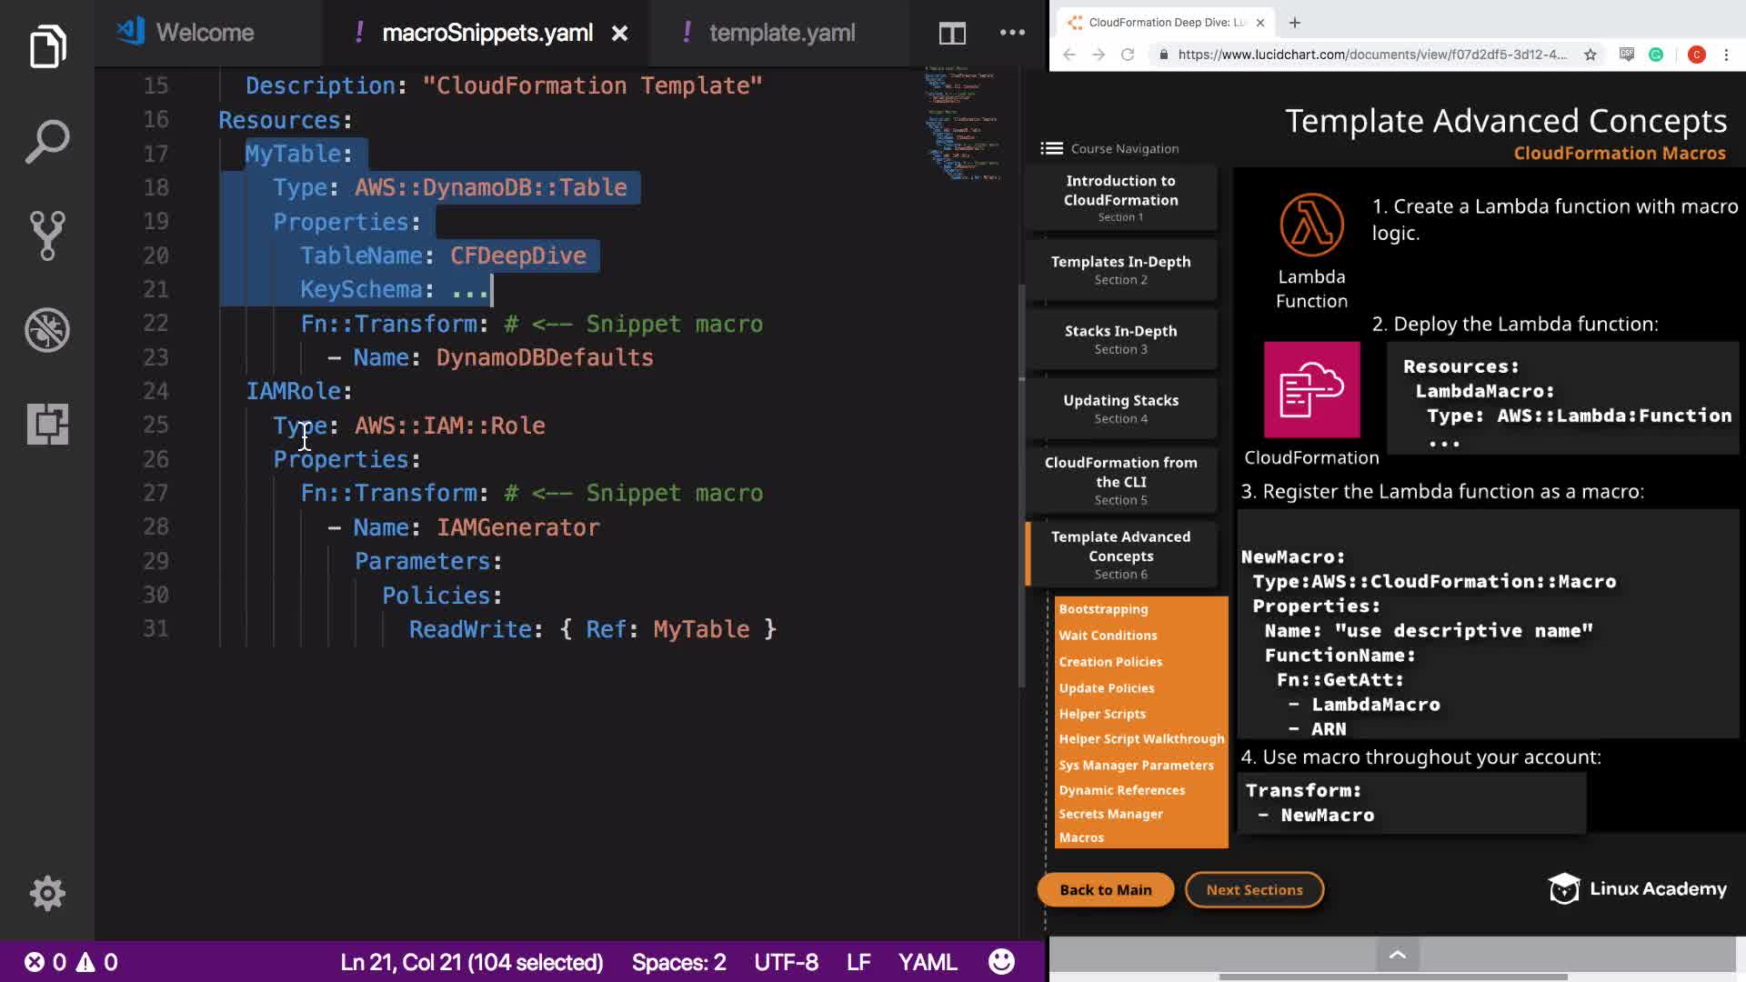Click the browser address bar URL
This screenshot has width=1746, height=982.
click(x=1371, y=55)
